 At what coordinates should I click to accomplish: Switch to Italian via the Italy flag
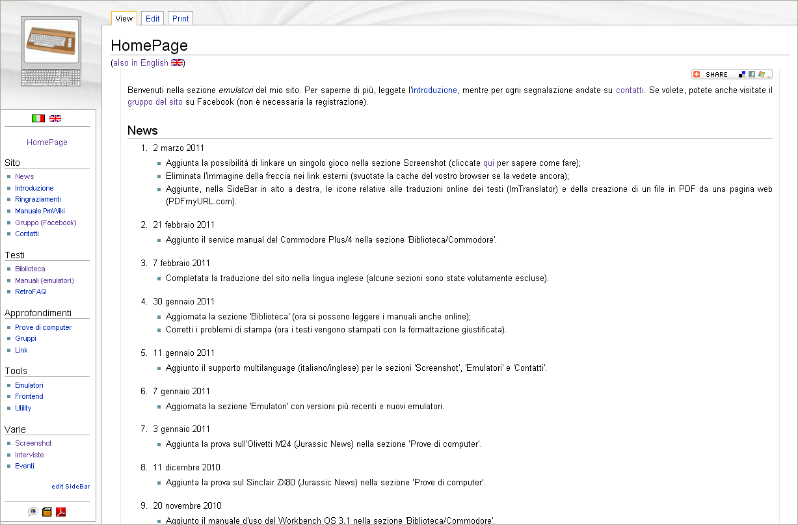click(38, 118)
